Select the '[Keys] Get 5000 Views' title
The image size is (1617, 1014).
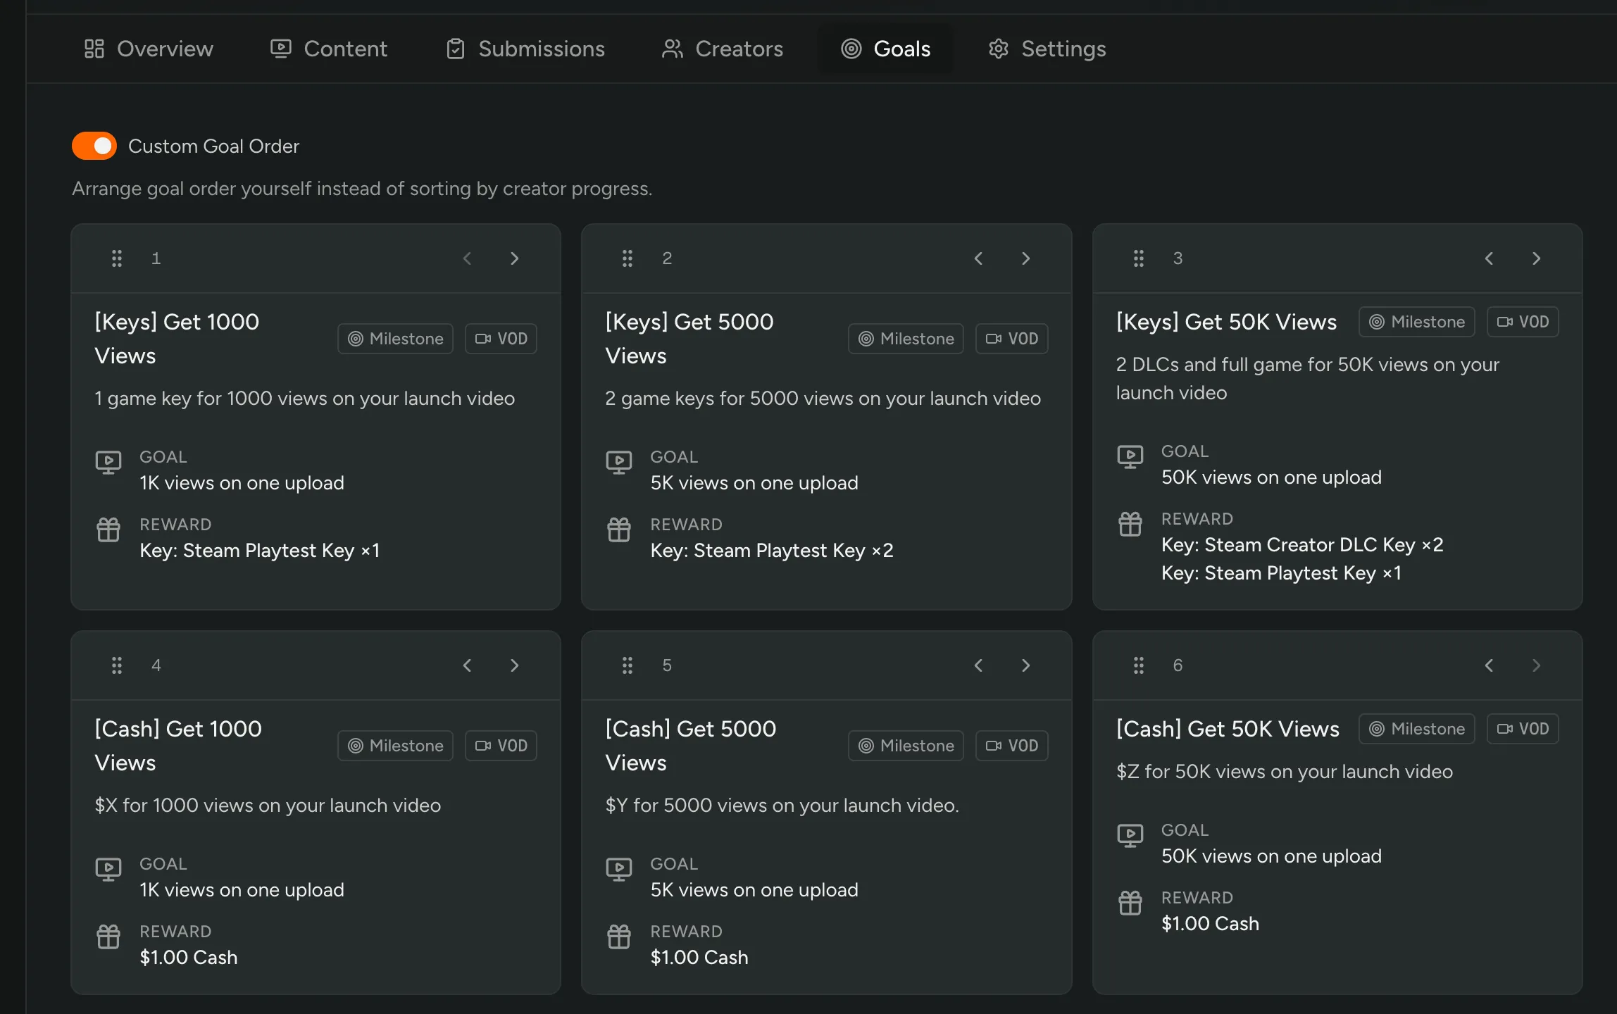tap(689, 339)
